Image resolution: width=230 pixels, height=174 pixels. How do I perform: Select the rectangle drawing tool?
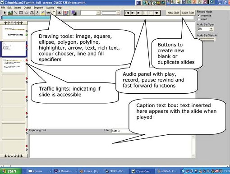pyautogui.click(x=21, y=13)
